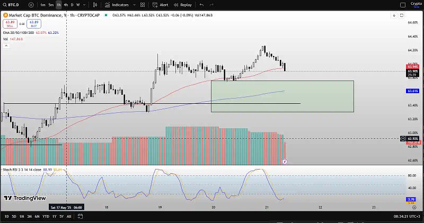424x223 pixels.
Task: Create an Alert from the toolbar
Action: (x=161, y=5)
